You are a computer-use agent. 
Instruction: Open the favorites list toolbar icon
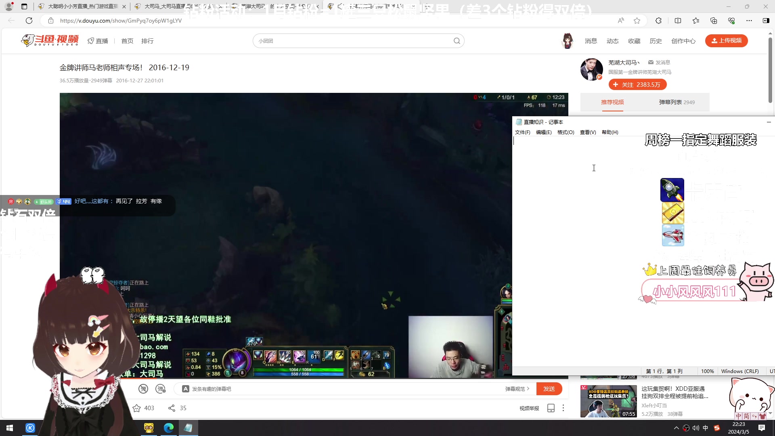[696, 21]
